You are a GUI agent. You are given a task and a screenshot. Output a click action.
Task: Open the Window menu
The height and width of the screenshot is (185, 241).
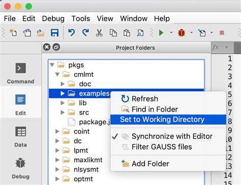(134, 19)
